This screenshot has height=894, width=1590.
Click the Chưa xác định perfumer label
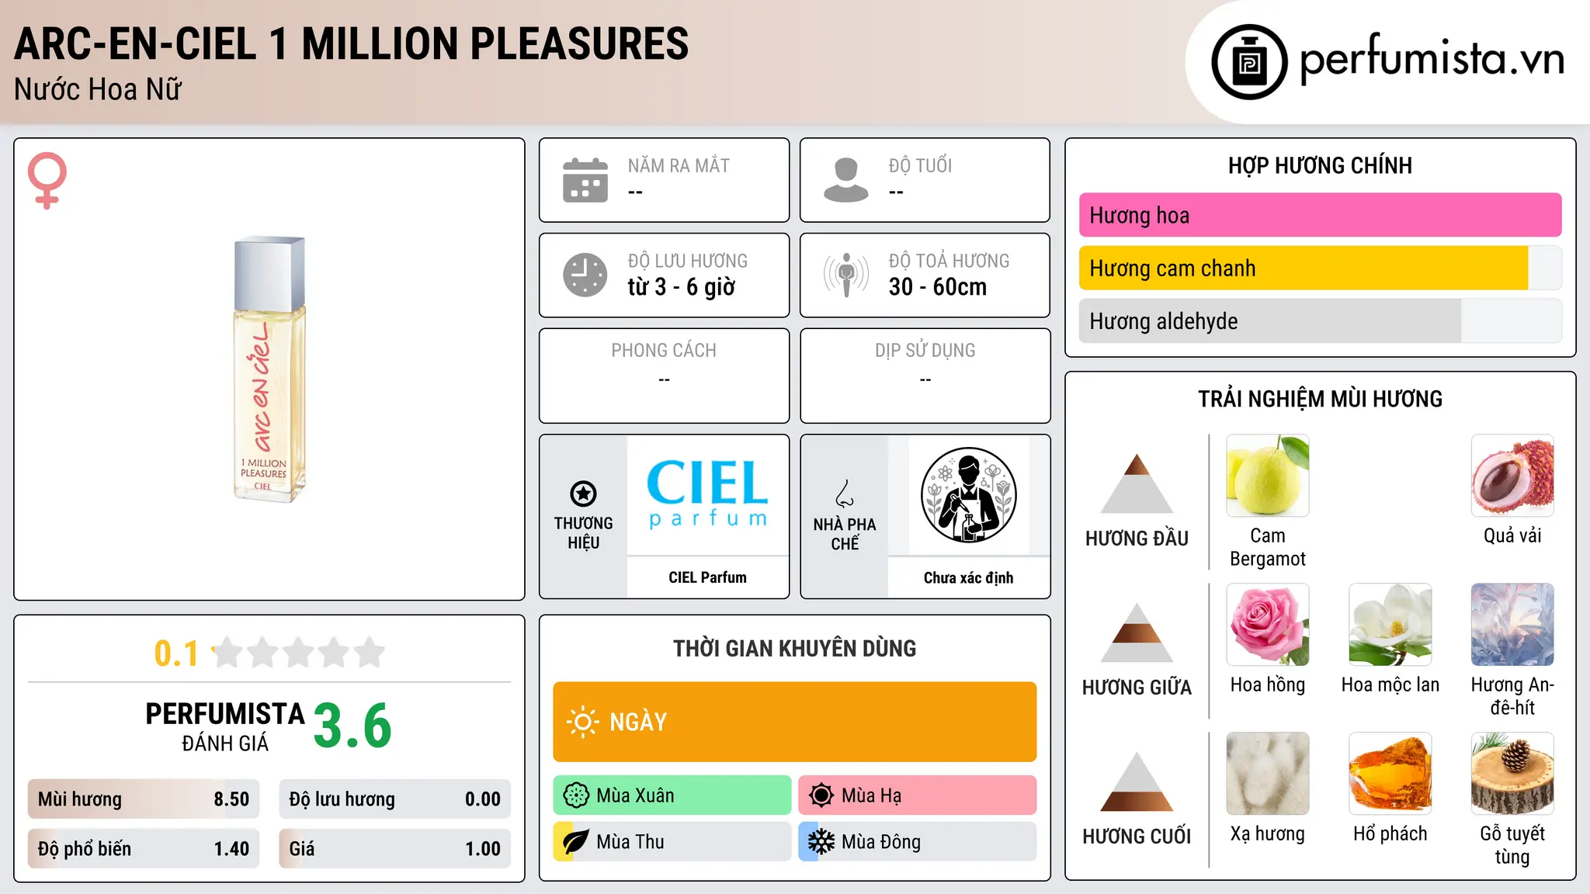pos(968,577)
